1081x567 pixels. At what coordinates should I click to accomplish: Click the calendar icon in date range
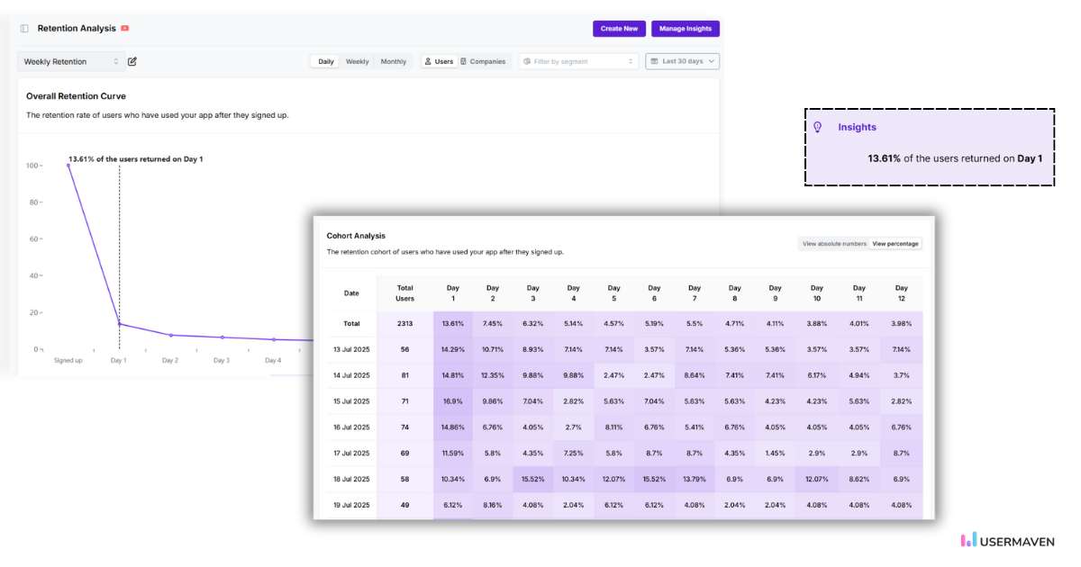click(655, 62)
